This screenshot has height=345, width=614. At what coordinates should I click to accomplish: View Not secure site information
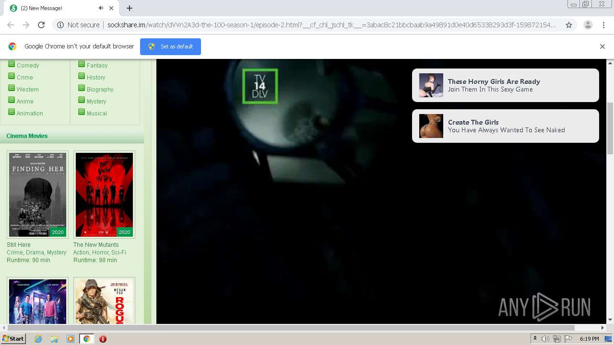point(78,25)
